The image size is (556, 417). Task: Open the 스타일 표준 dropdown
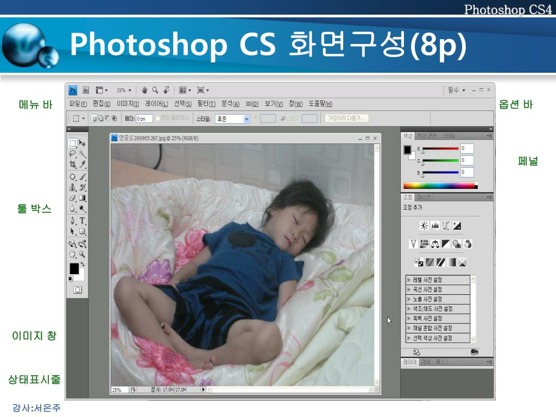232,119
